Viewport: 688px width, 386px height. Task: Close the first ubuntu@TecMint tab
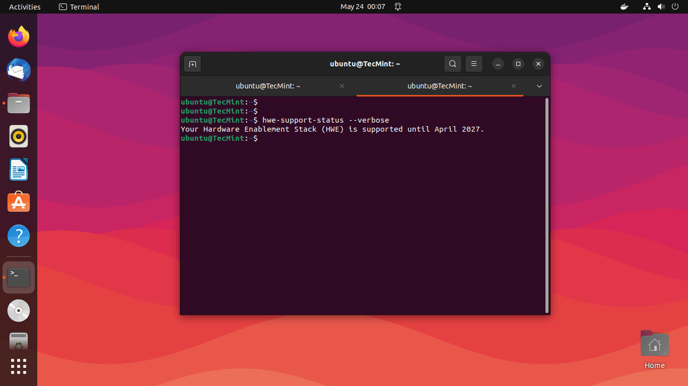coord(342,86)
